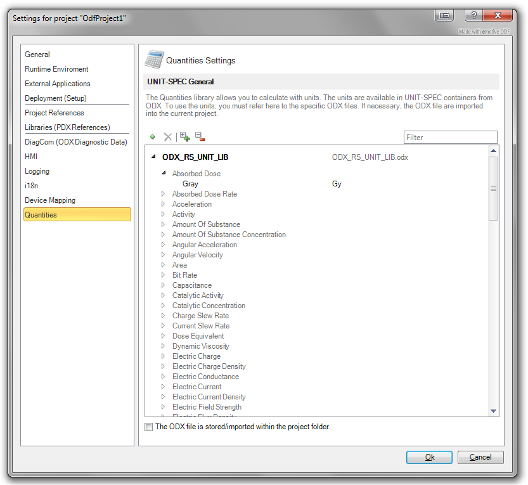Click the green add ODX file icon
Viewport: 528px width, 485px height.
pos(153,137)
